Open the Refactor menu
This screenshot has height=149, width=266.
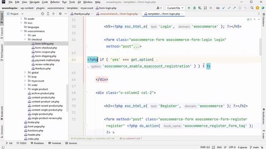55,2
